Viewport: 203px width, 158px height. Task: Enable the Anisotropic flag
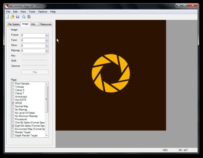[x=13, y=97]
